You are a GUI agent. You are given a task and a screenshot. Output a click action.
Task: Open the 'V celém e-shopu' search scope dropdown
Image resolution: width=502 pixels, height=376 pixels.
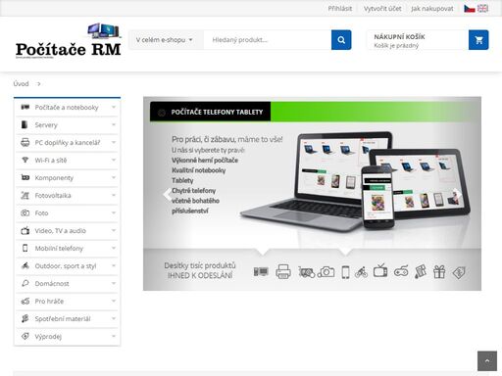tap(166, 40)
